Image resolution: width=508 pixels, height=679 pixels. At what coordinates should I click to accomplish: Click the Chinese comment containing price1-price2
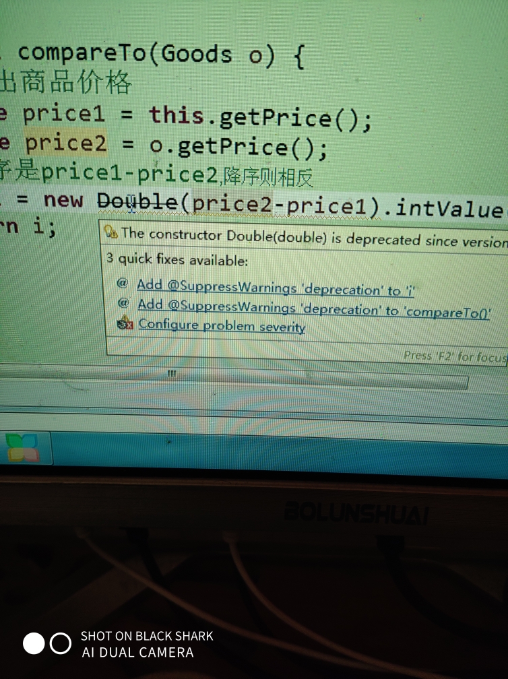(156, 174)
